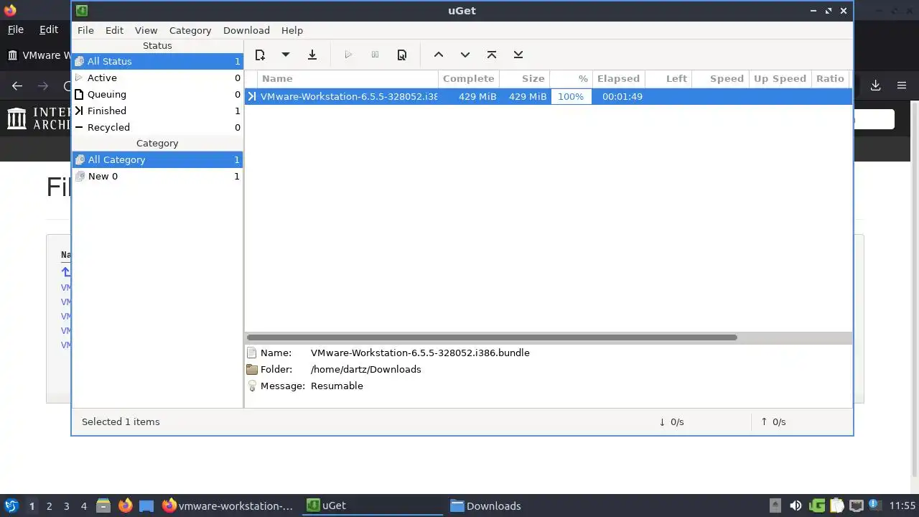Open the start menu icon in taskbar
Screen dimensions: 919x517
(11, 506)
